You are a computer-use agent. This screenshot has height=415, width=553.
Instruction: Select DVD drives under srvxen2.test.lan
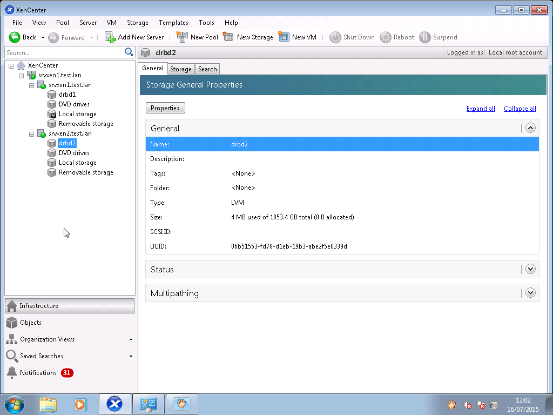click(x=74, y=153)
